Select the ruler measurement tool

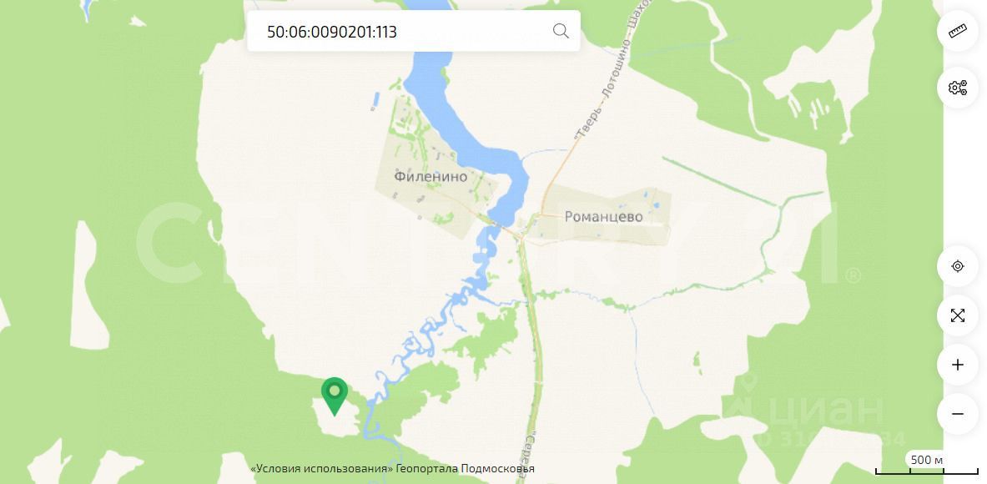[x=958, y=31]
